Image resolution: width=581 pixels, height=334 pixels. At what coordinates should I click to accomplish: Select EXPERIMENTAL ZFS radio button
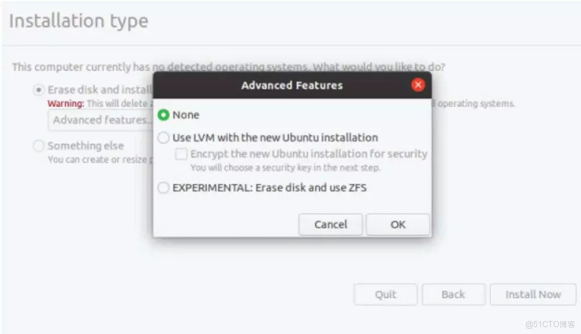164,188
